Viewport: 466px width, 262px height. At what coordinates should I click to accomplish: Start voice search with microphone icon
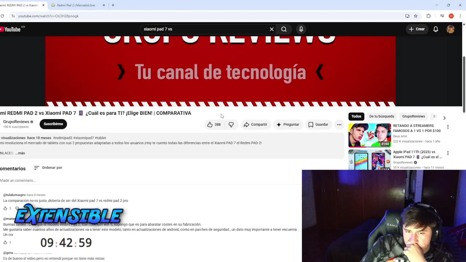coord(301,29)
